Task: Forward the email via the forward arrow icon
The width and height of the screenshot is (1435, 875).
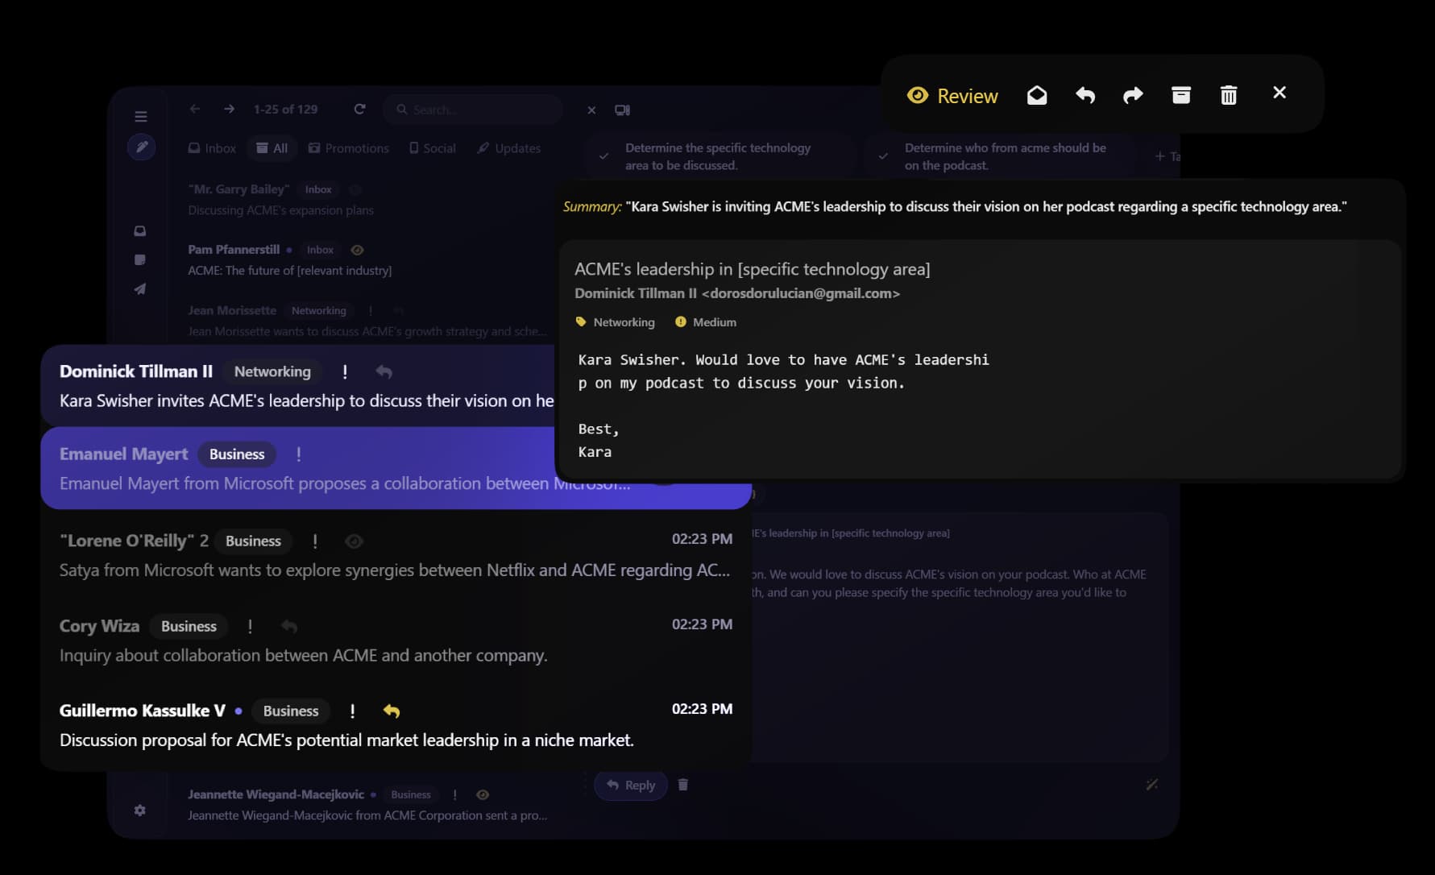Action: (1133, 94)
